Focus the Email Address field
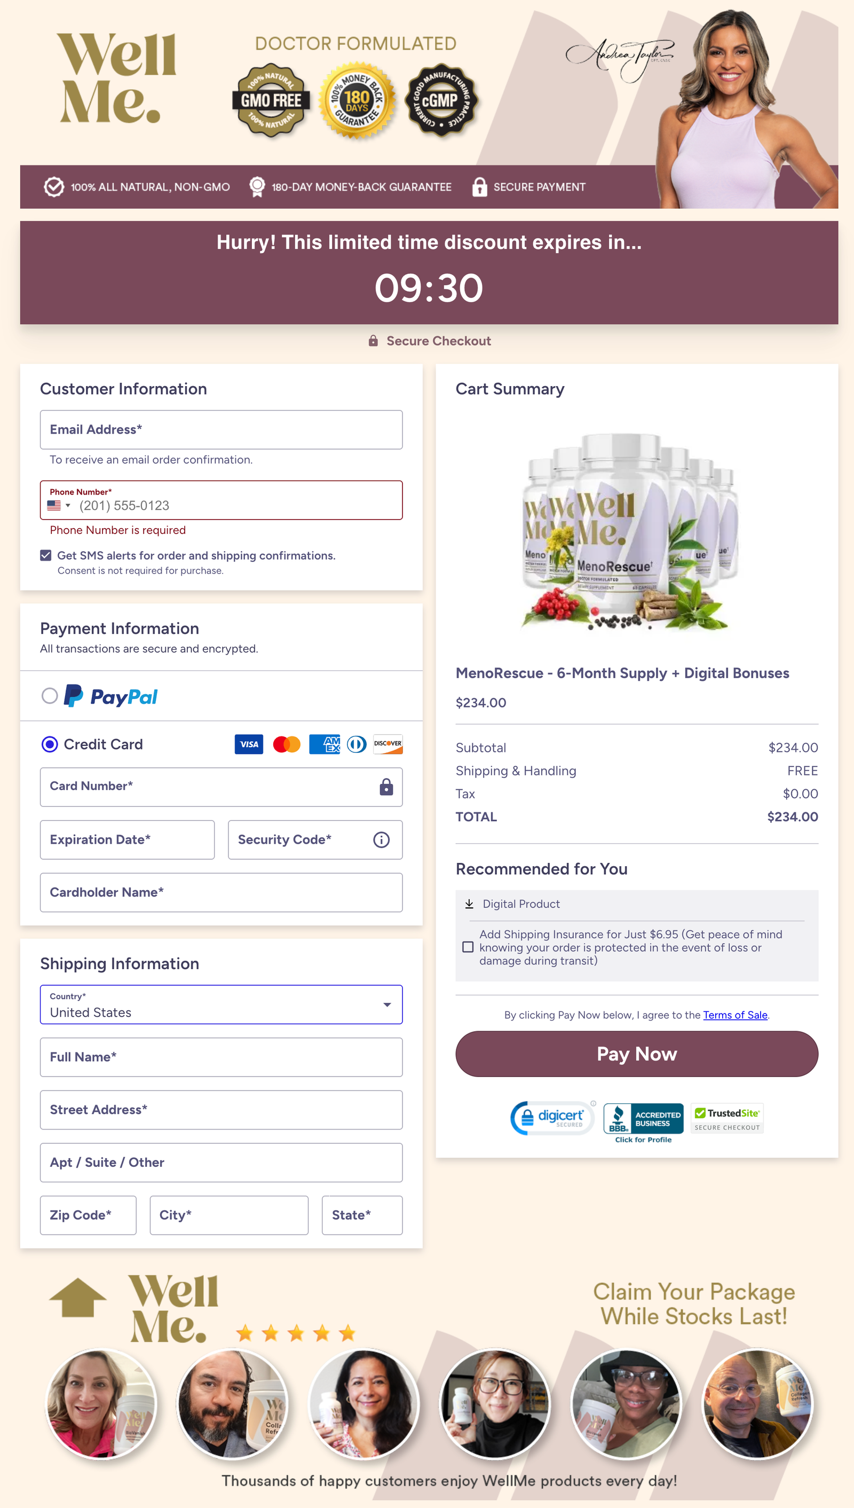 pos(221,429)
